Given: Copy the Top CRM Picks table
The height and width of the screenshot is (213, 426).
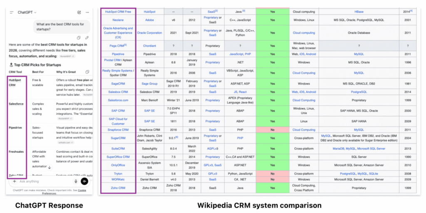Looking at the screenshot, I should click(87, 72).
